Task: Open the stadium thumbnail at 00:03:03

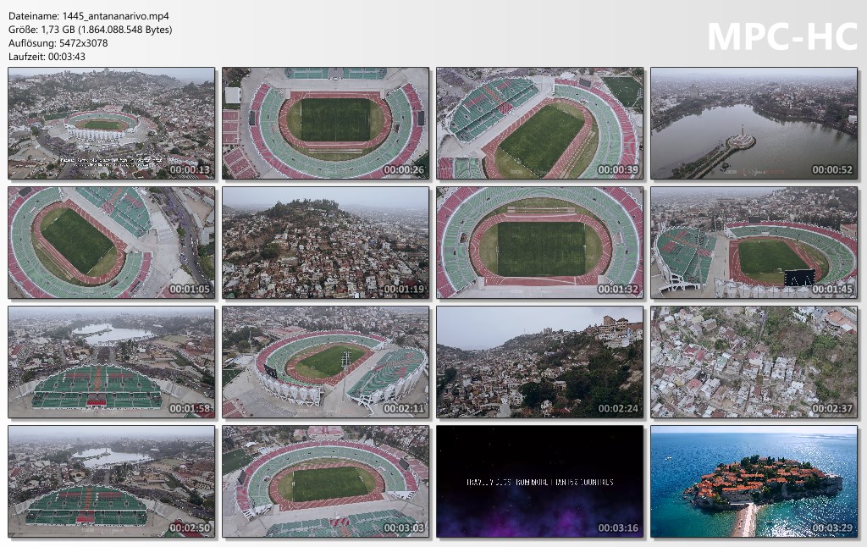Action: (x=326, y=482)
